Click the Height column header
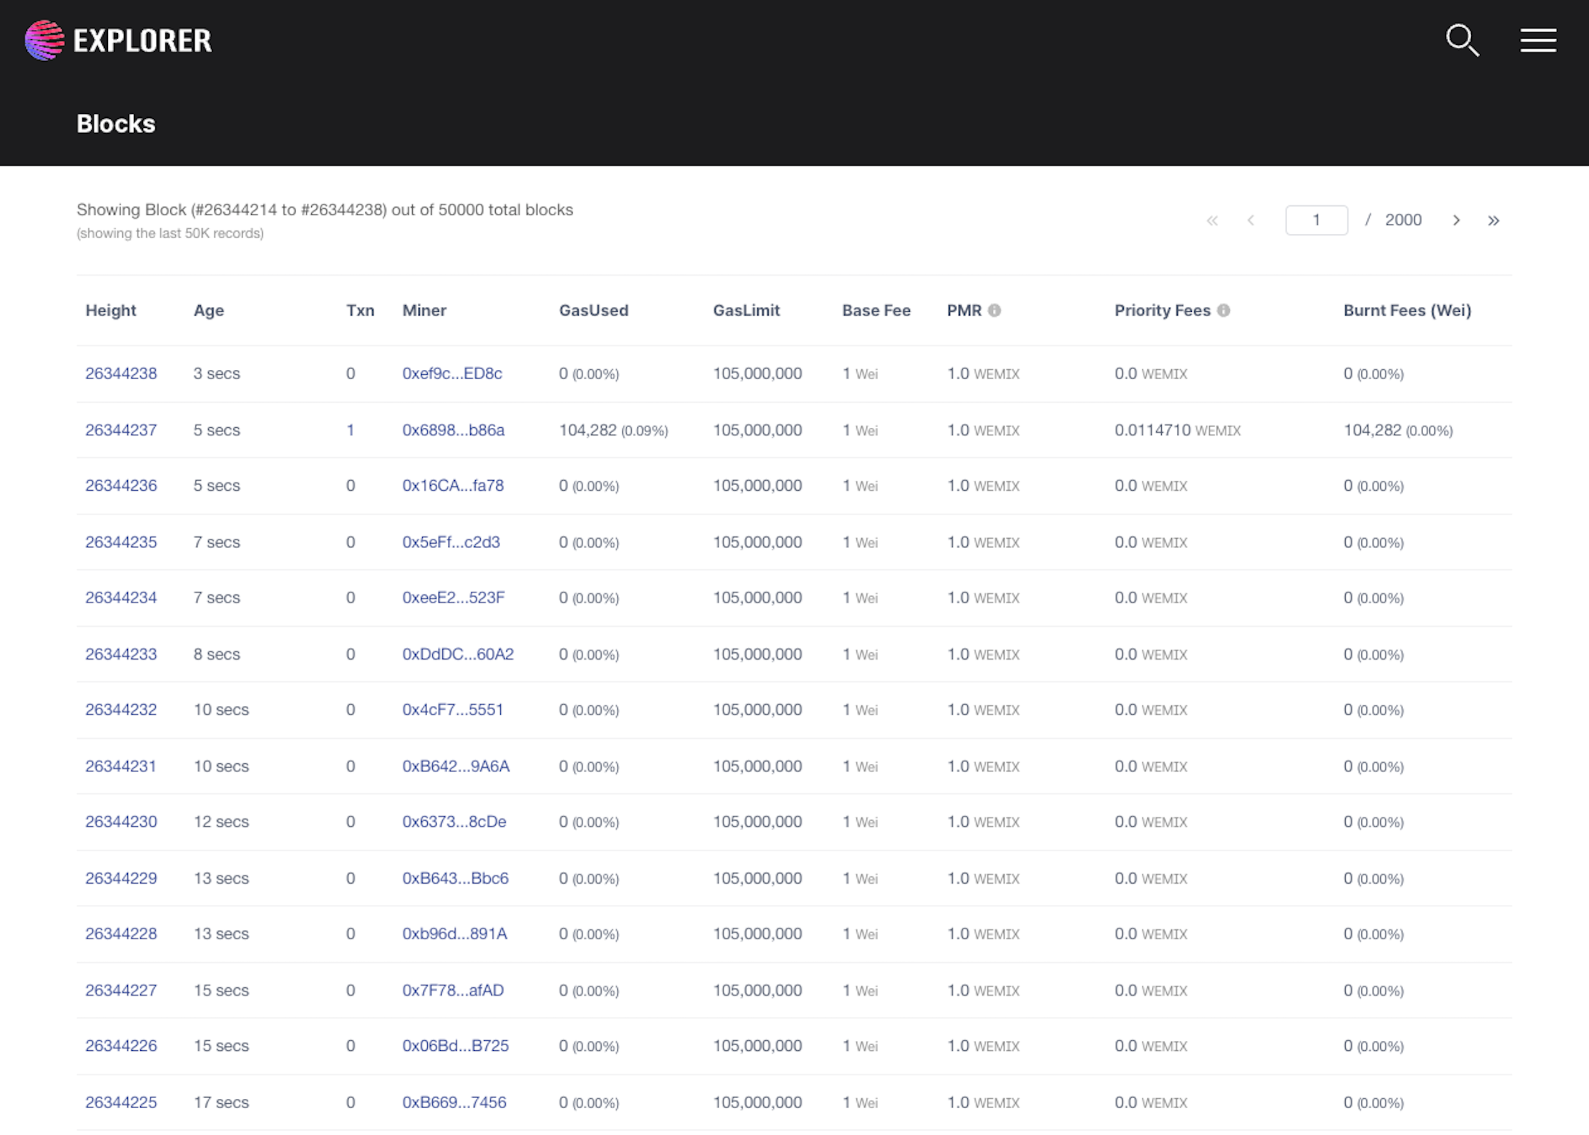This screenshot has height=1135, width=1589. [110, 311]
